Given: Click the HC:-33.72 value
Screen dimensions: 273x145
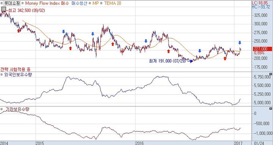Looking at the screenshot, I should click(260, 7).
